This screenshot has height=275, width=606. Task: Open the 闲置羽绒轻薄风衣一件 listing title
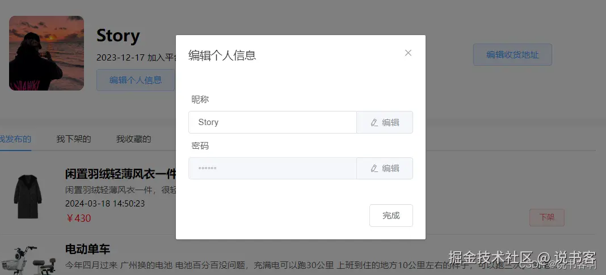[121, 174]
